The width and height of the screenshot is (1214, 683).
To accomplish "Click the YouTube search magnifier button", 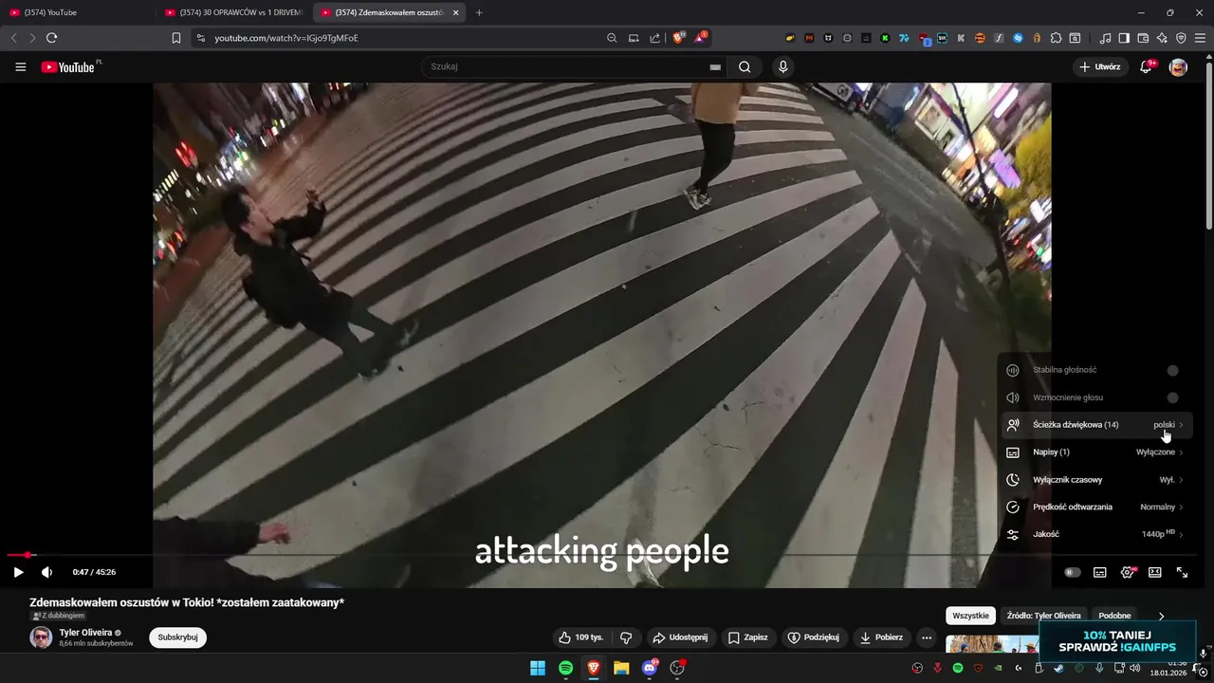I will [x=745, y=67].
